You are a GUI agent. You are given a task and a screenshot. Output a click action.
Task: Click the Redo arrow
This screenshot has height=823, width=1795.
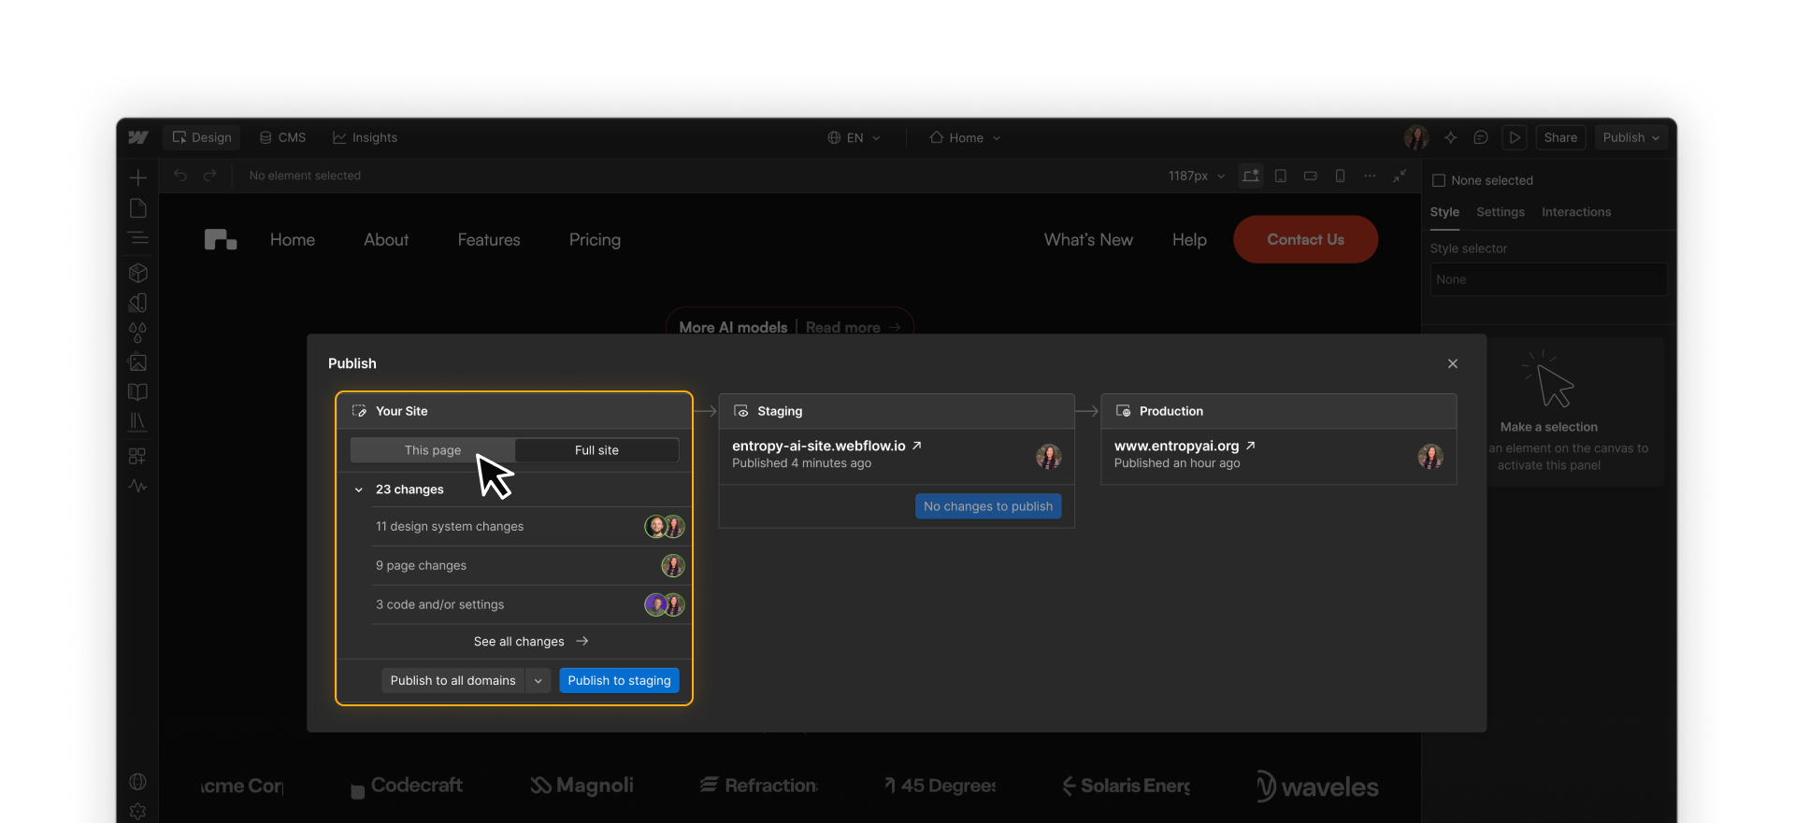coord(210,176)
